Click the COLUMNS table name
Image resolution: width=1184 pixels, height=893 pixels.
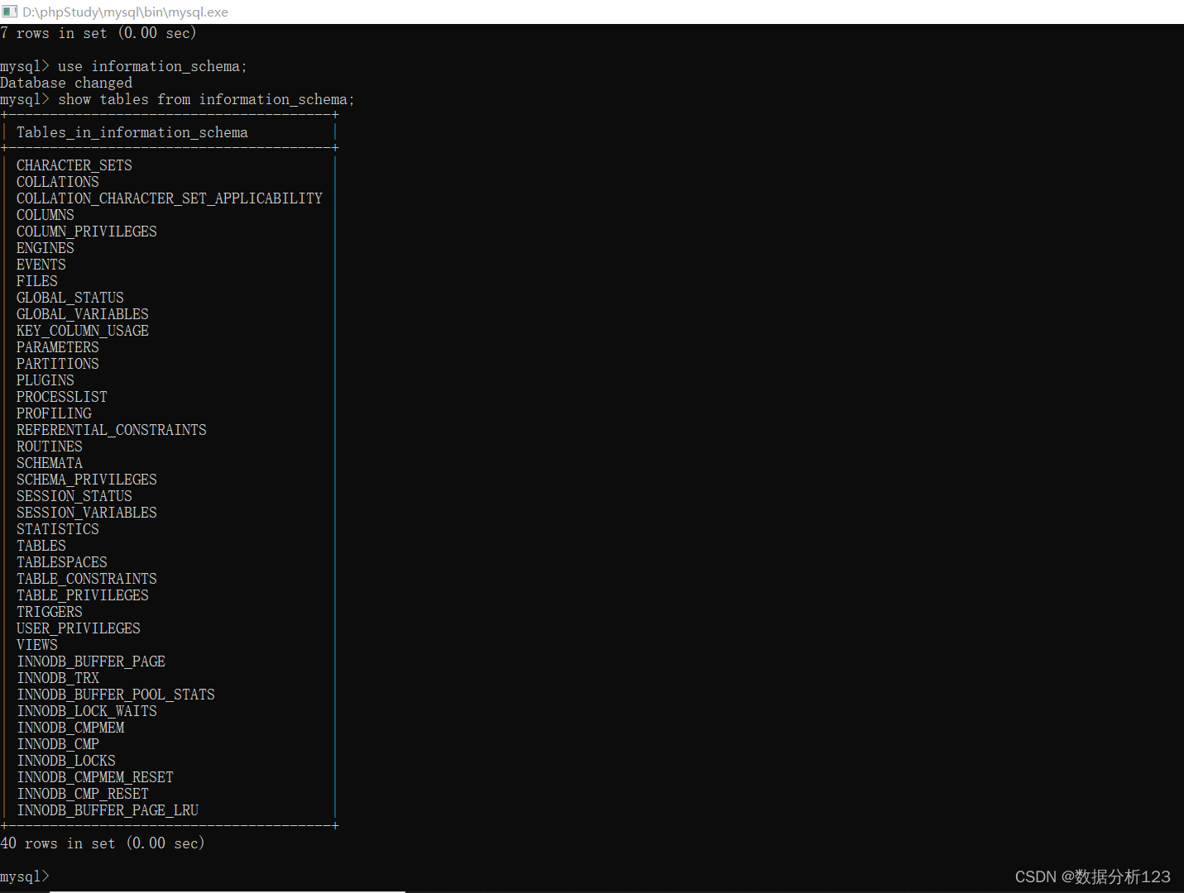click(46, 215)
